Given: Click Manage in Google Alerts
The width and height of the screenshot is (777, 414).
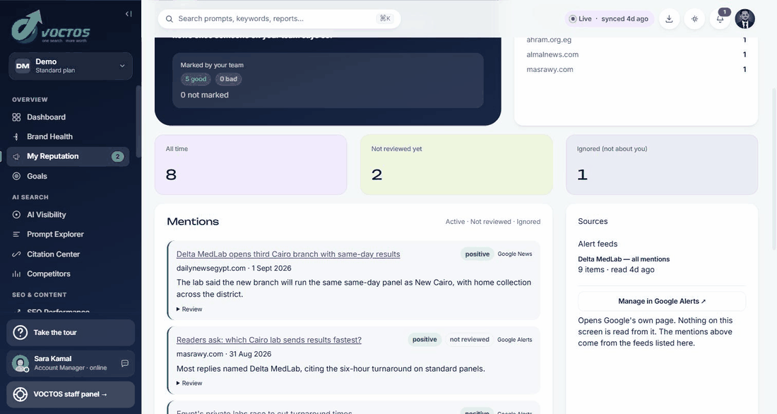Looking at the screenshot, I should point(662,301).
